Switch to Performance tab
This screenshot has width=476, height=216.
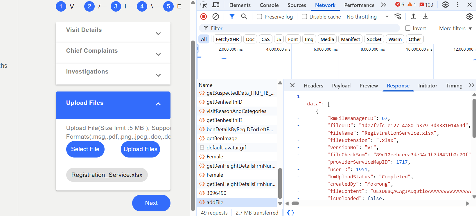tap(359, 5)
